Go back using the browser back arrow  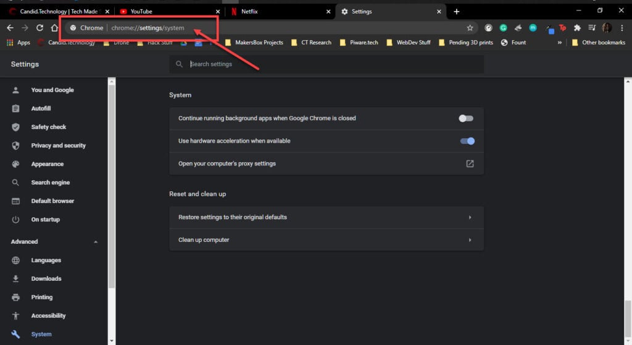coord(10,28)
